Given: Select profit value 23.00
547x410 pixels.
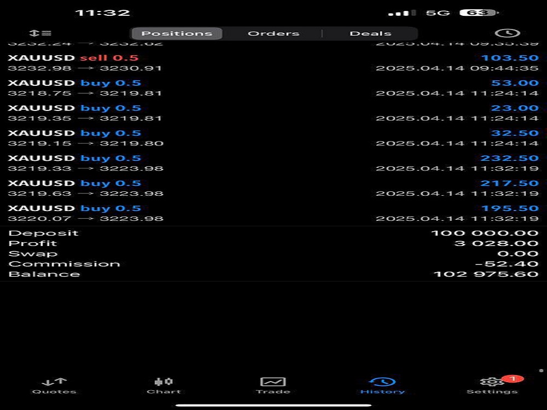Looking at the screenshot, I should (x=515, y=108).
